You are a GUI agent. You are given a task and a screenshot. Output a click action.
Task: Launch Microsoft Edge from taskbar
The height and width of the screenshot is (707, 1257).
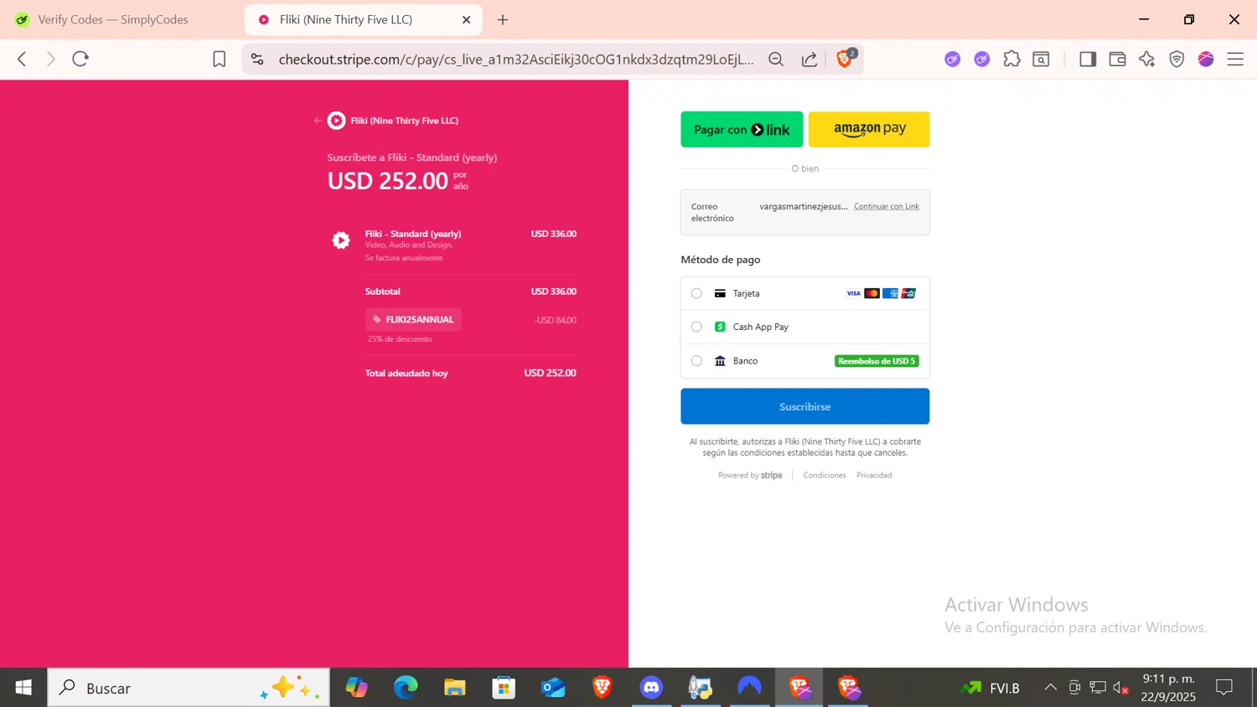[x=406, y=688]
